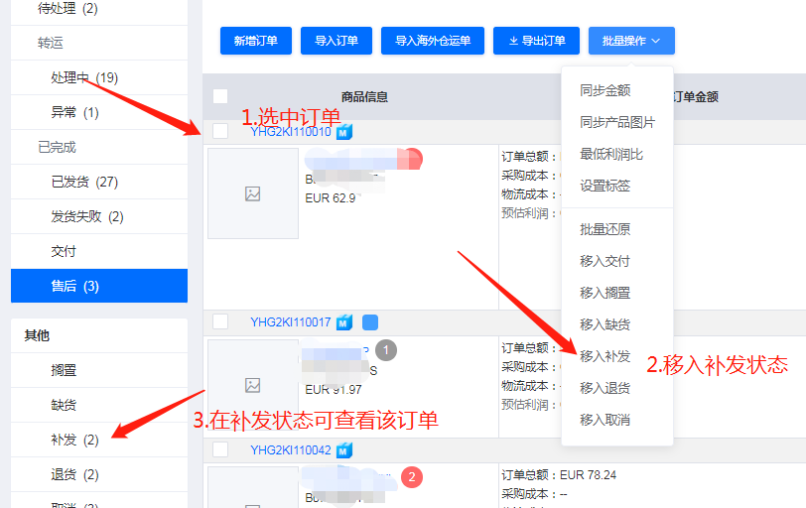Open the 补发 (2) sidebar category

pyautogui.click(x=74, y=440)
